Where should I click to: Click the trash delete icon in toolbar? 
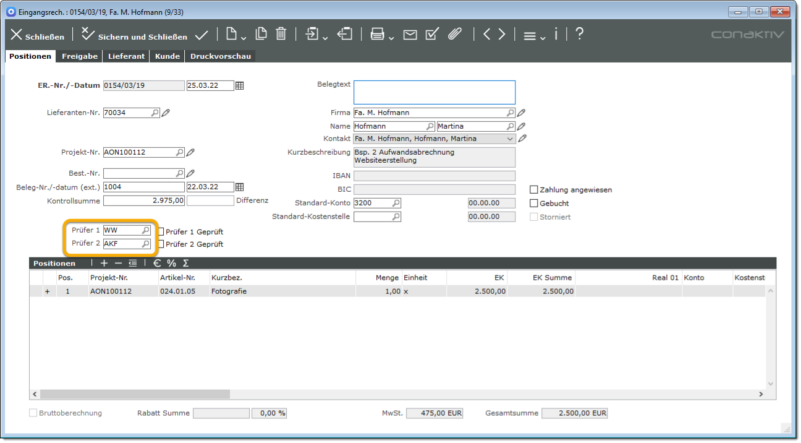281,34
